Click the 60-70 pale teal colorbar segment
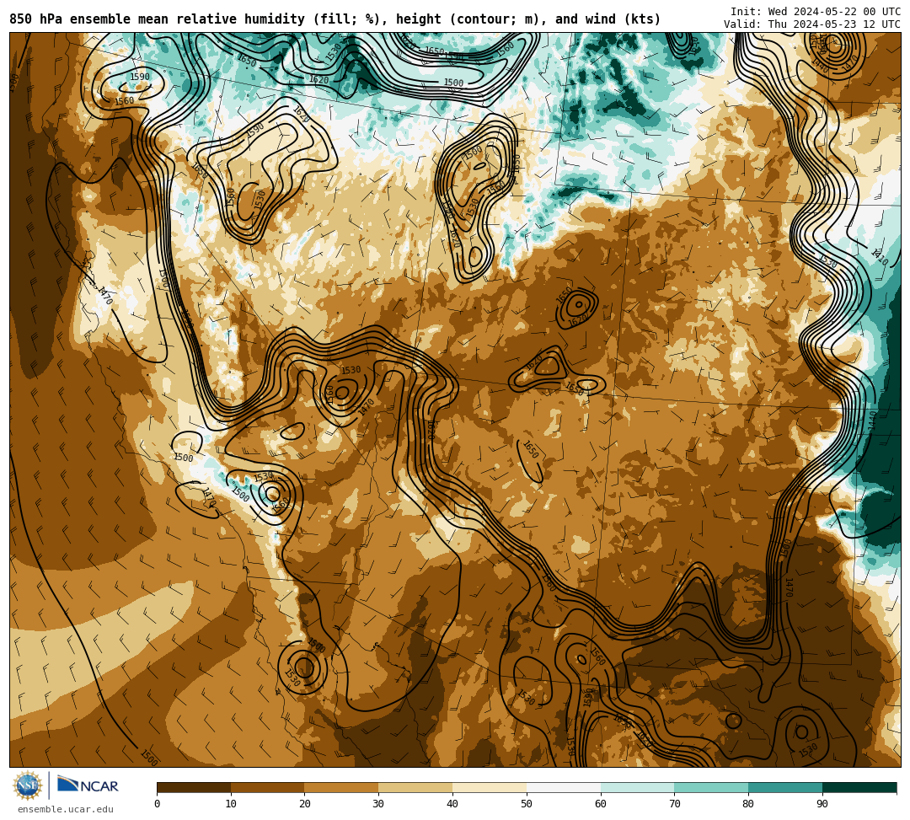This screenshot has width=910, height=820. (x=637, y=787)
